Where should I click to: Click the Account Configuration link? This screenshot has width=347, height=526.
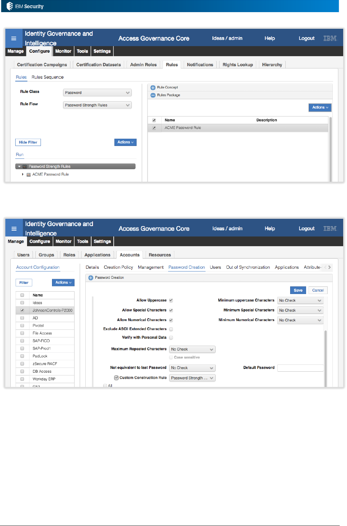coord(38,267)
